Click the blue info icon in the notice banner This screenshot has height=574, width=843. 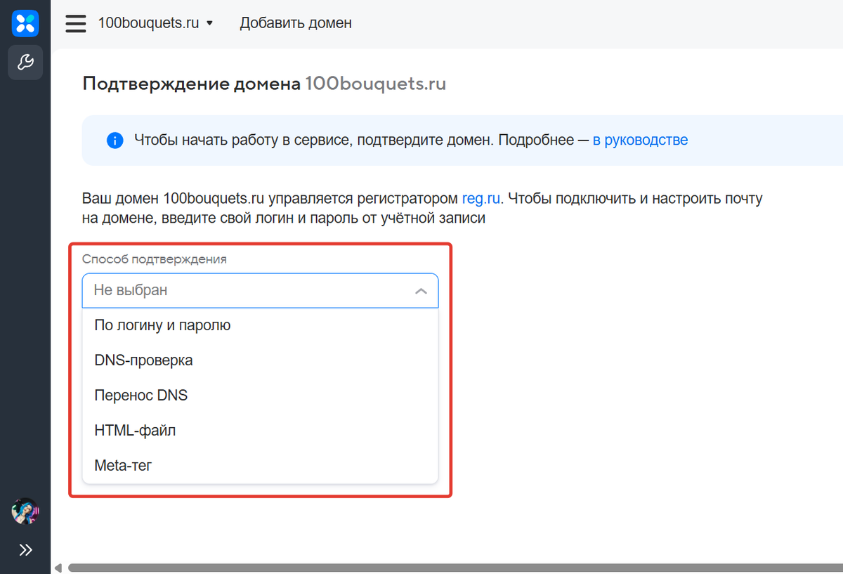point(115,140)
